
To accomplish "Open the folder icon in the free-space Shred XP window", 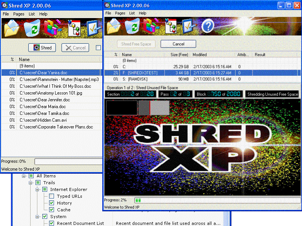I will 114,26.
